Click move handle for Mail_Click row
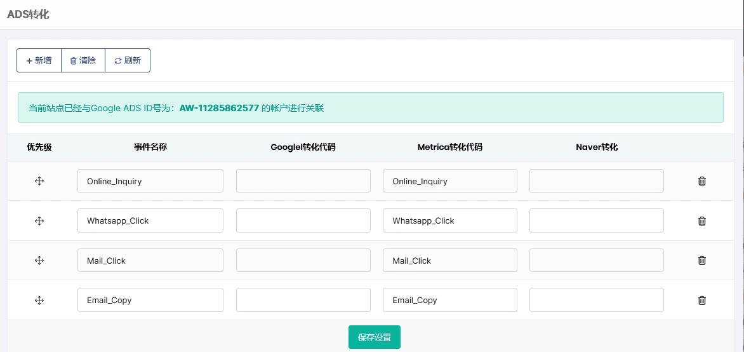Viewport: 744px width, 352px height. (39, 261)
